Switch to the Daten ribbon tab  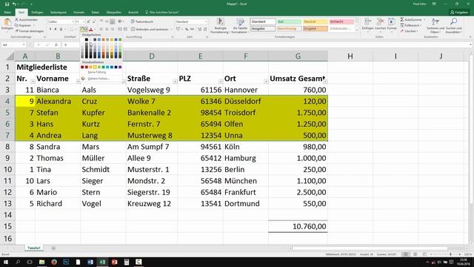pyautogui.click(x=96, y=13)
